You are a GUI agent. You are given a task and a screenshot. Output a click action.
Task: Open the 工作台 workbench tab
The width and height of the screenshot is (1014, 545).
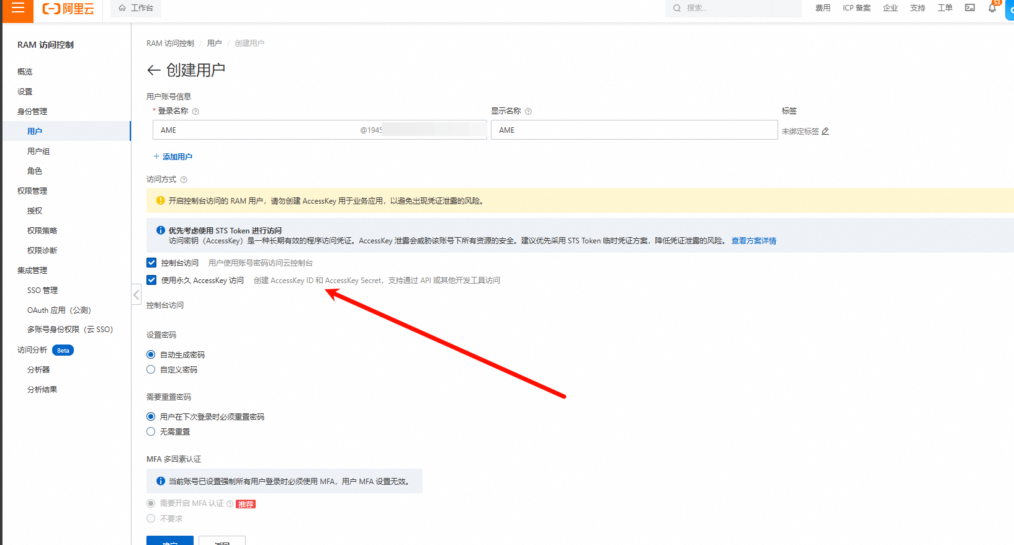point(136,8)
